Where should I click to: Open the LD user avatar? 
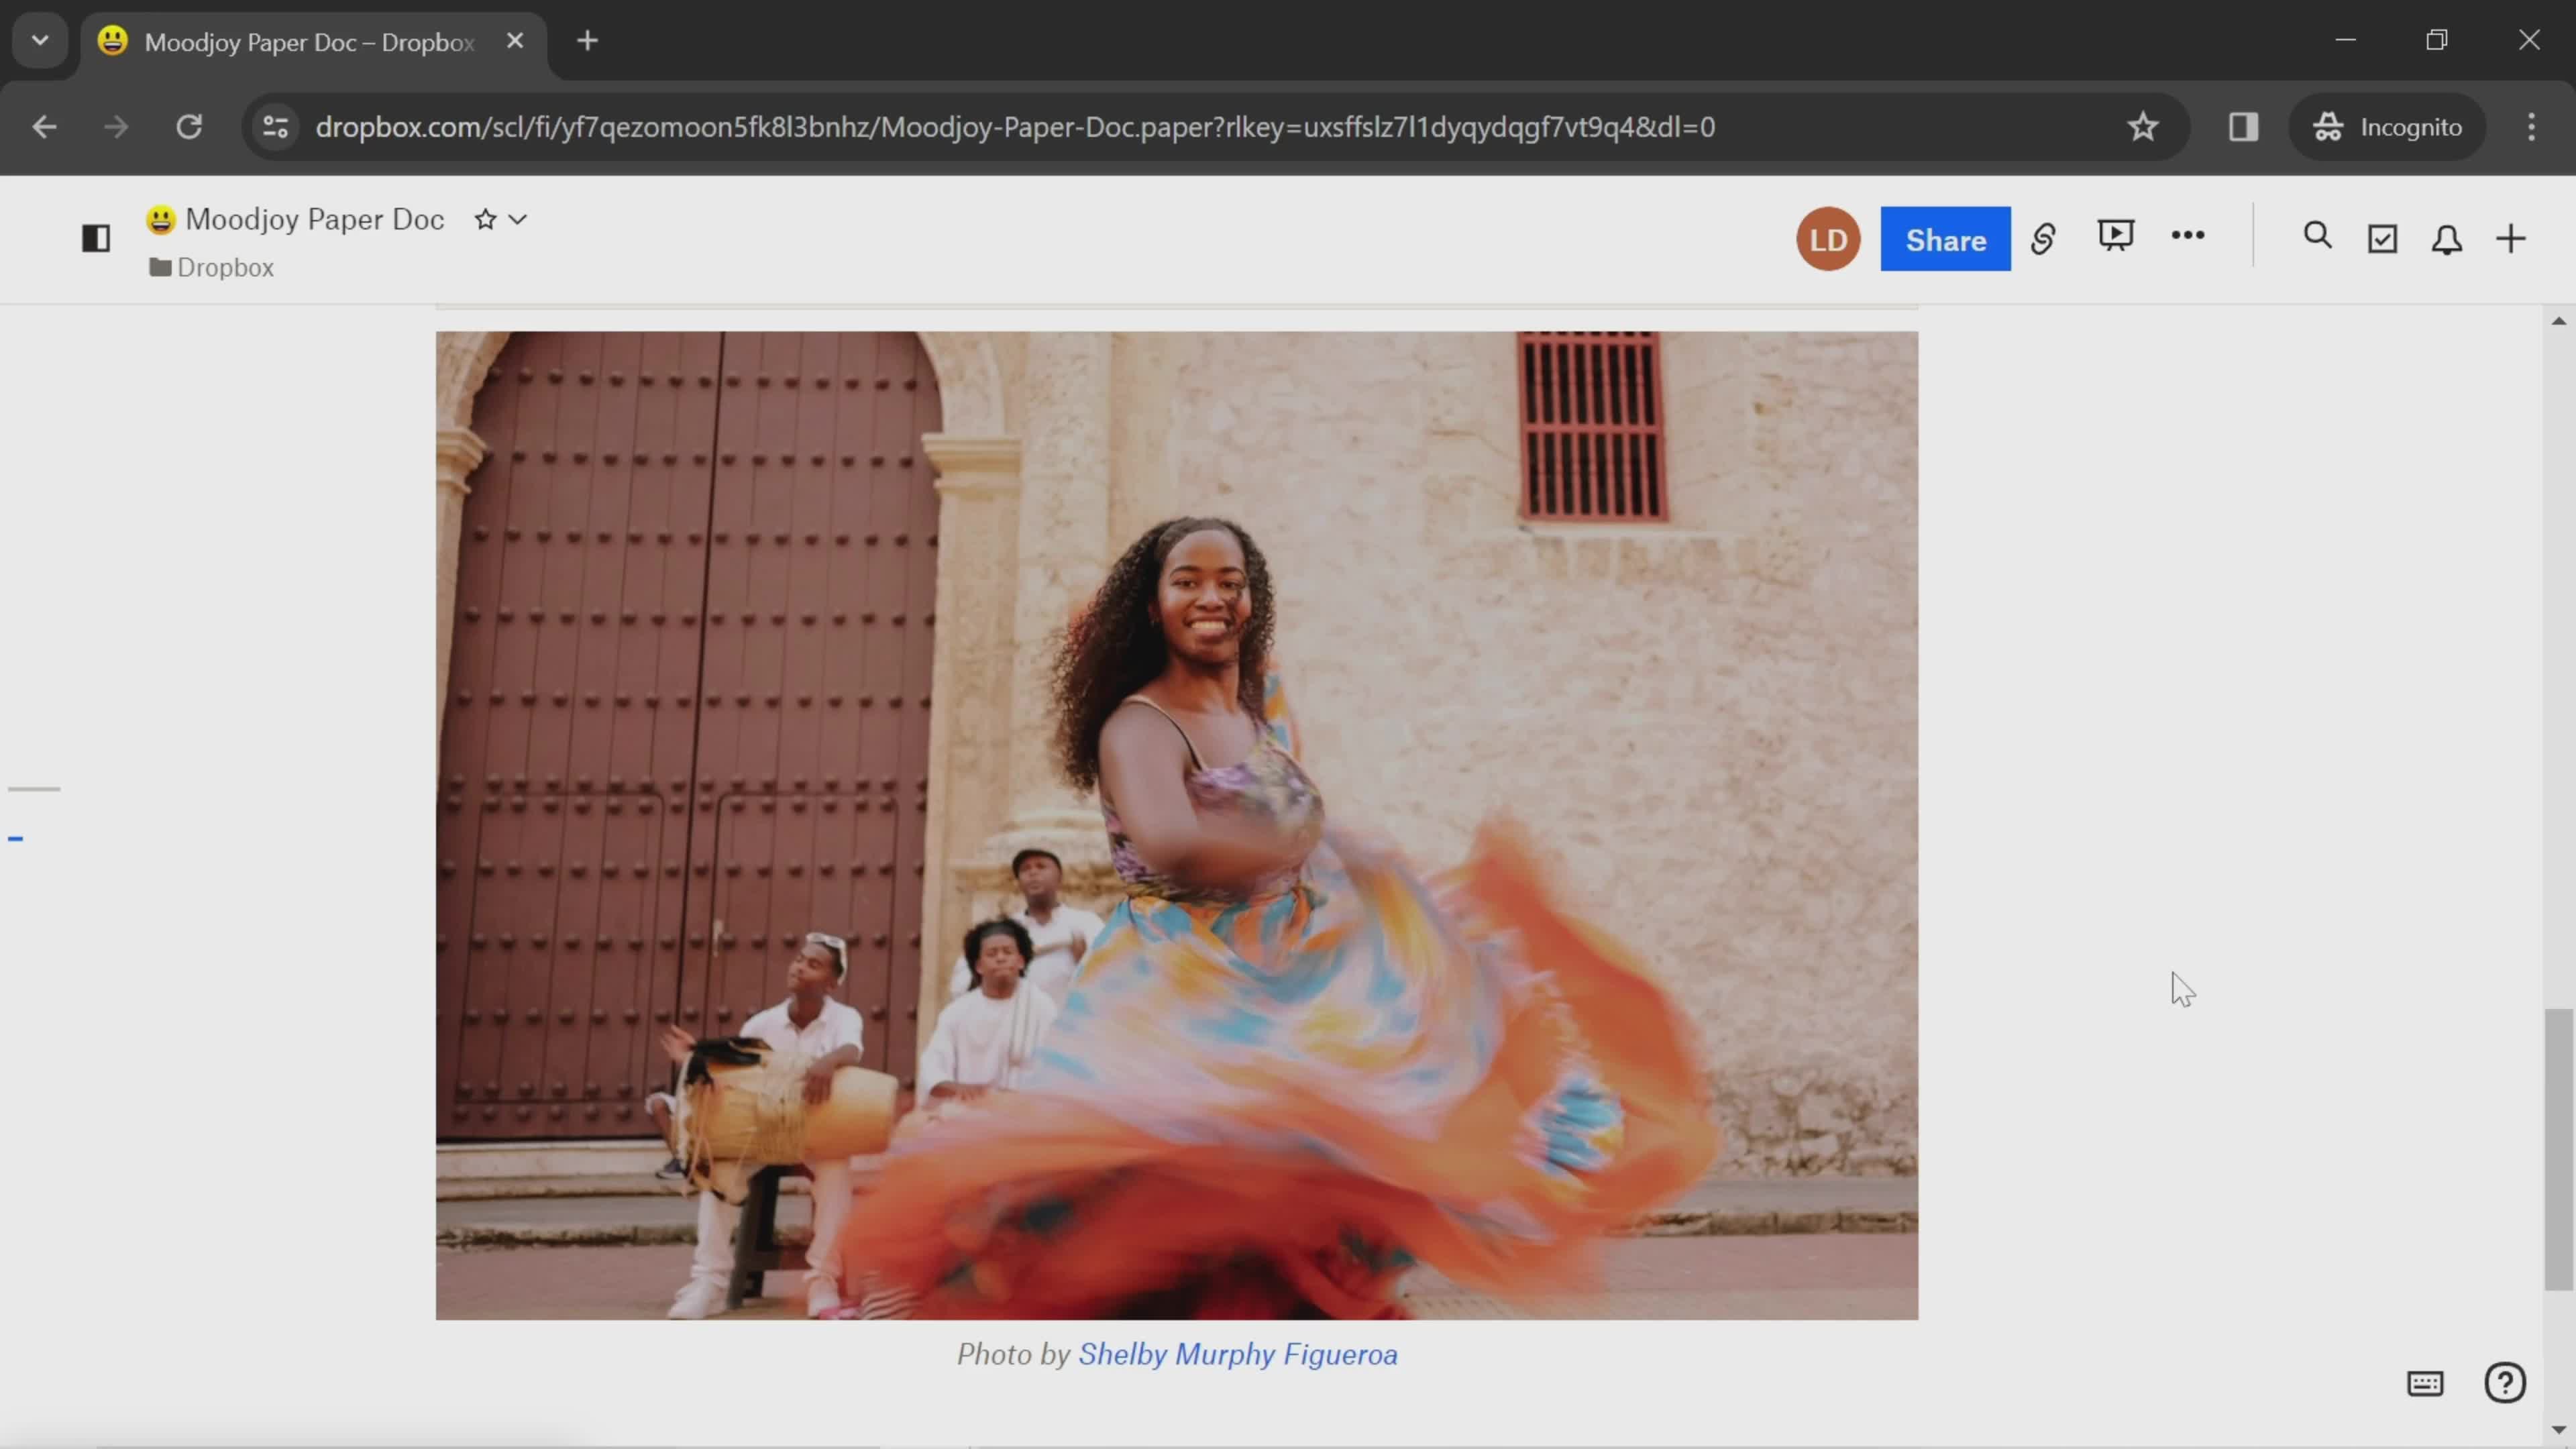tap(1828, 239)
